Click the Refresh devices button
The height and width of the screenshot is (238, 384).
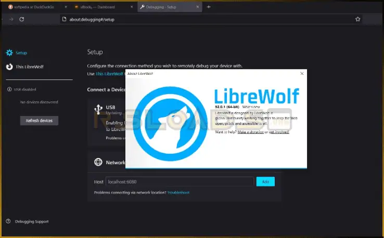pos(39,121)
